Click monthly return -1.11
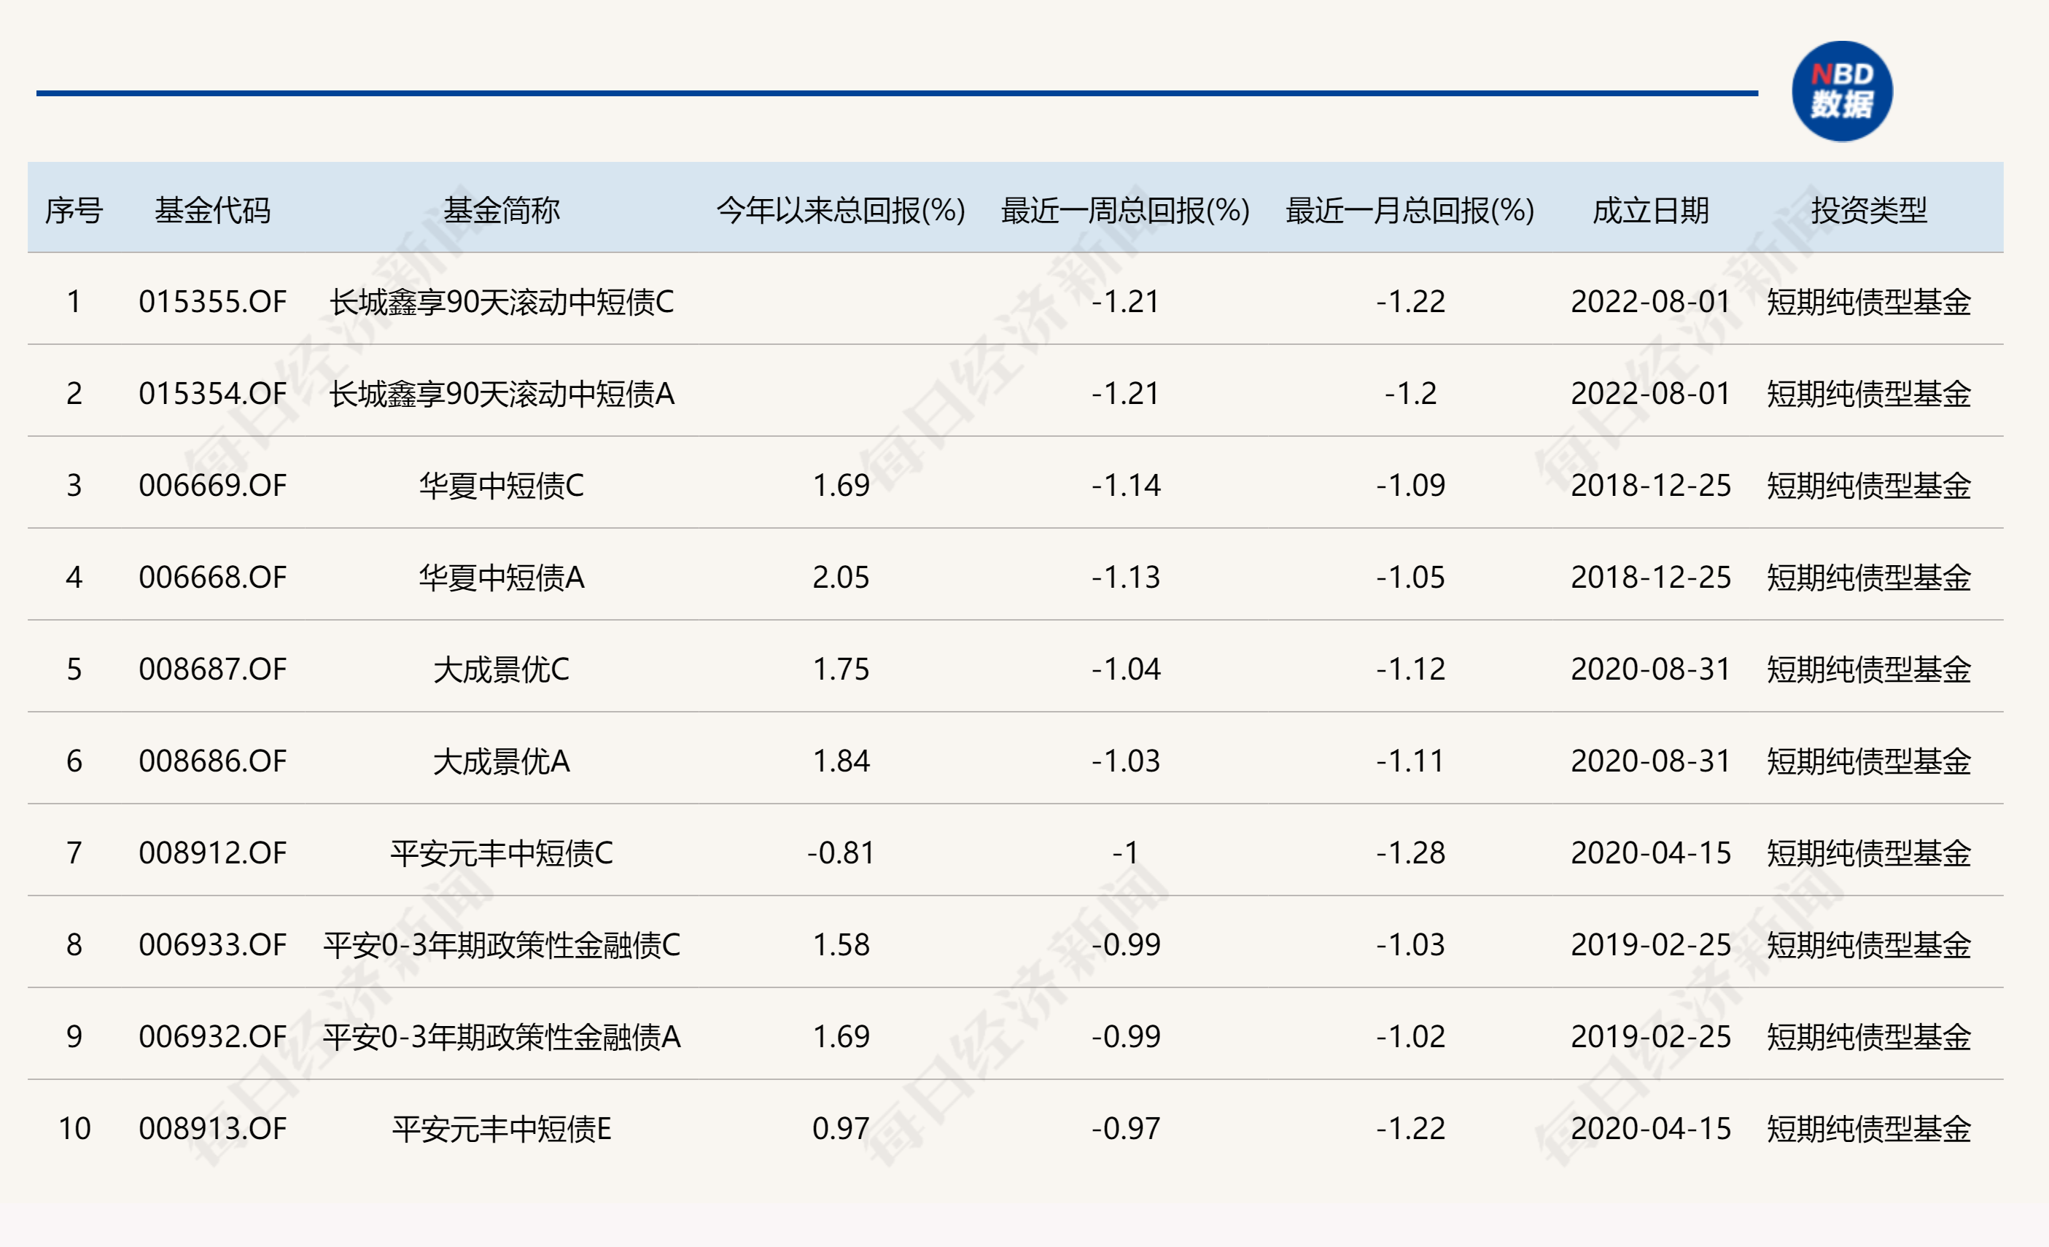Image resolution: width=2049 pixels, height=1247 pixels. pyautogui.click(x=1410, y=761)
